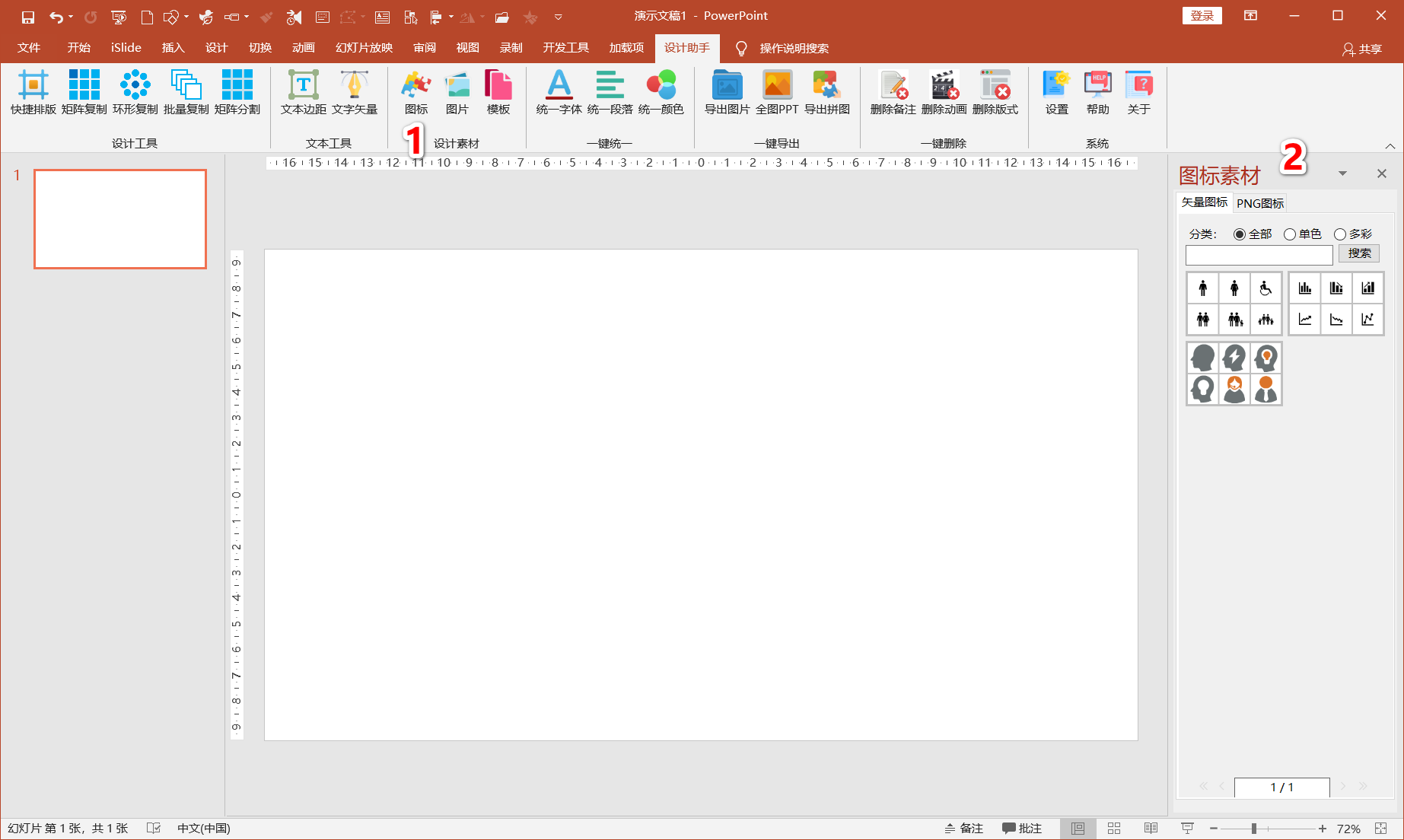1404x840 pixels.
Task: Select the 多彩 multicolor radio button
Action: tap(1340, 234)
